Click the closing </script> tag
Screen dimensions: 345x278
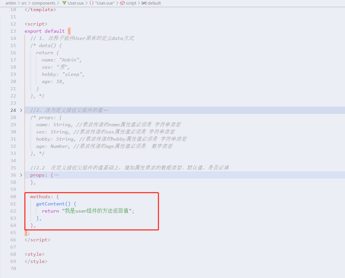click(x=37, y=240)
